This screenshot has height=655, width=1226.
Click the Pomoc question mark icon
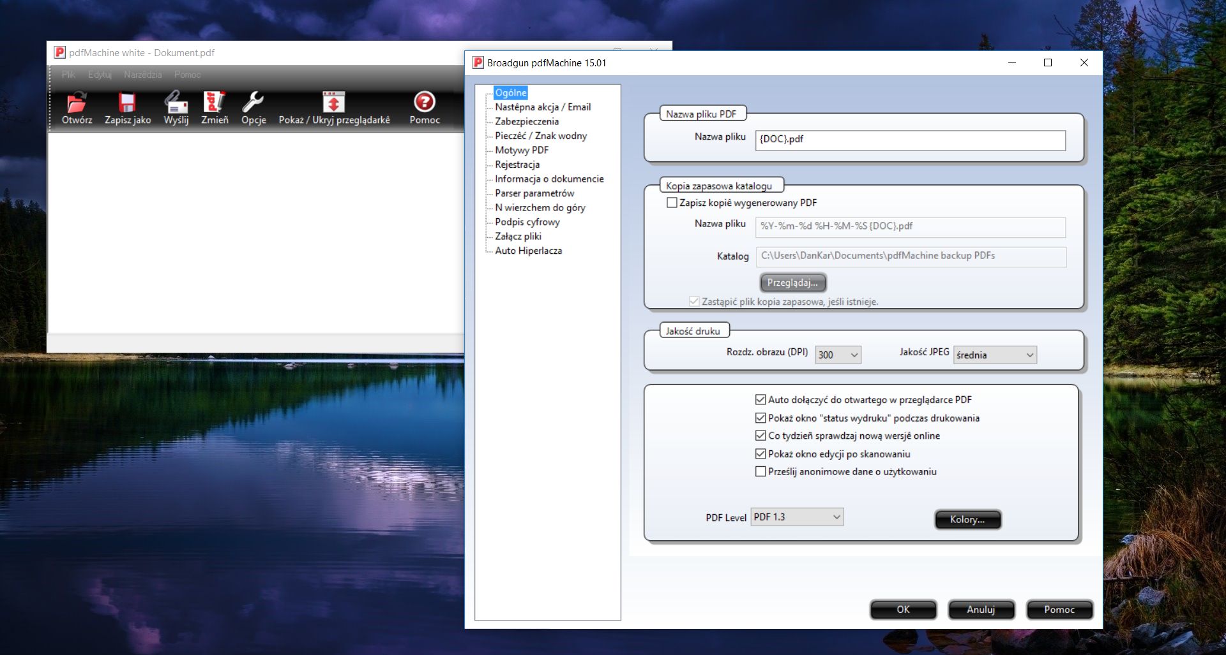424,102
